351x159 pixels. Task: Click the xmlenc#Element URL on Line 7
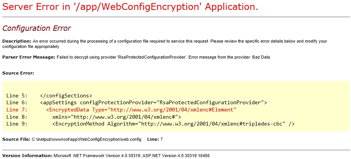(174, 110)
